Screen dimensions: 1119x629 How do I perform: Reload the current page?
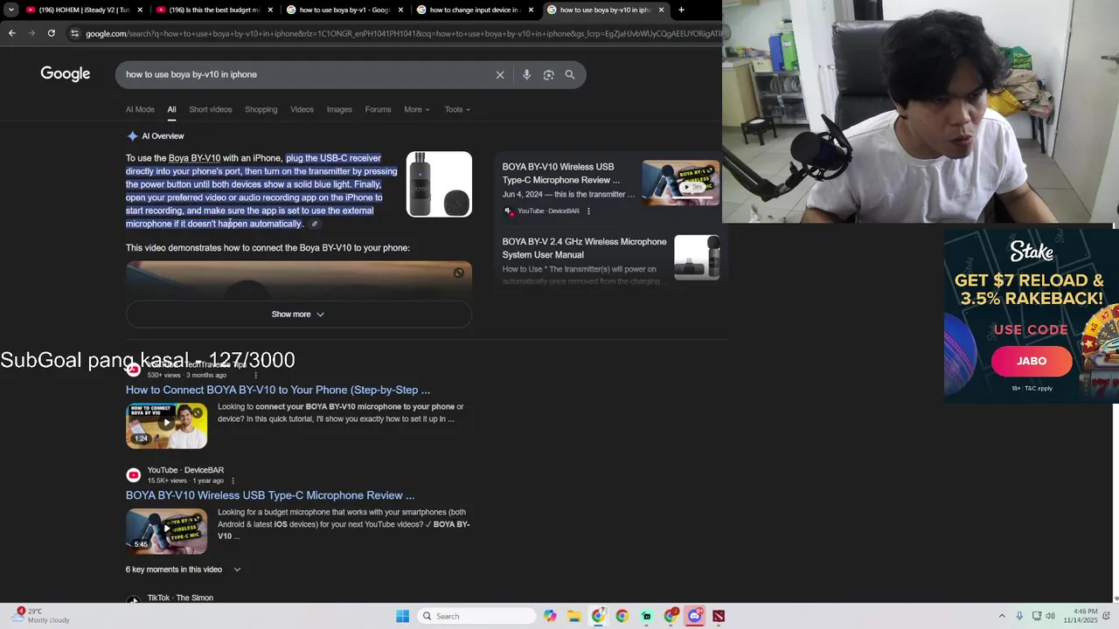52,33
